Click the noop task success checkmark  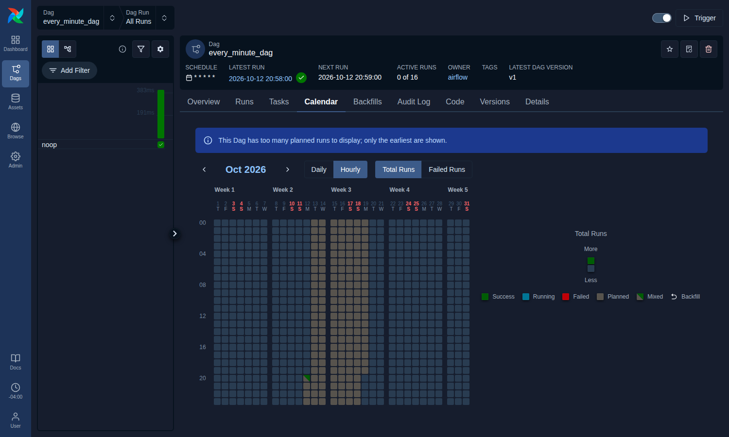point(161,145)
